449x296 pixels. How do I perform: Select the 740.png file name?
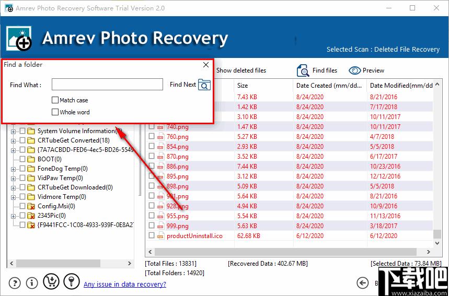pyautogui.click(x=178, y=127)
